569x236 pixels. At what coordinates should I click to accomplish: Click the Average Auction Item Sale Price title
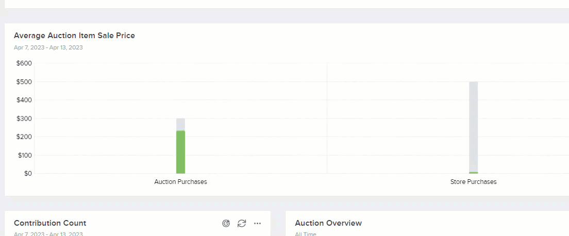click(74, 36)
